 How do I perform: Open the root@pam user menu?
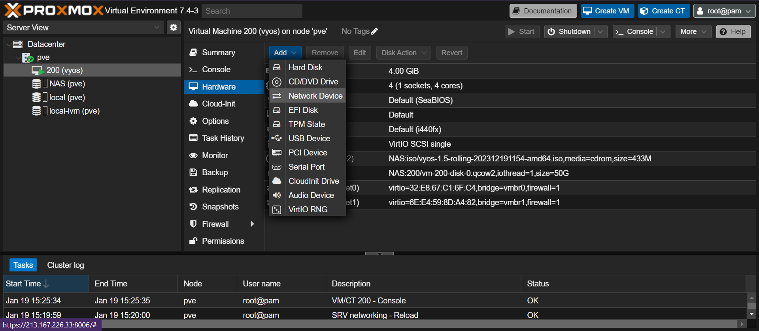724,11
